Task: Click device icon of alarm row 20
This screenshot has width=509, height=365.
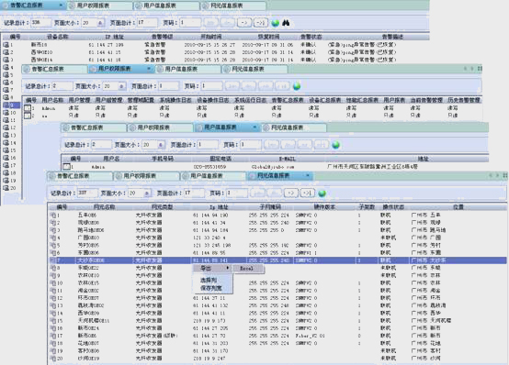Action: click(x=6, y=188)
